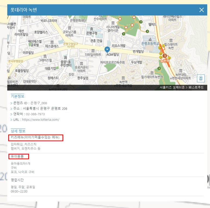Click the 영업시간 label
The width and height of the screenshot is (210, 208).
tap(17, 180)
